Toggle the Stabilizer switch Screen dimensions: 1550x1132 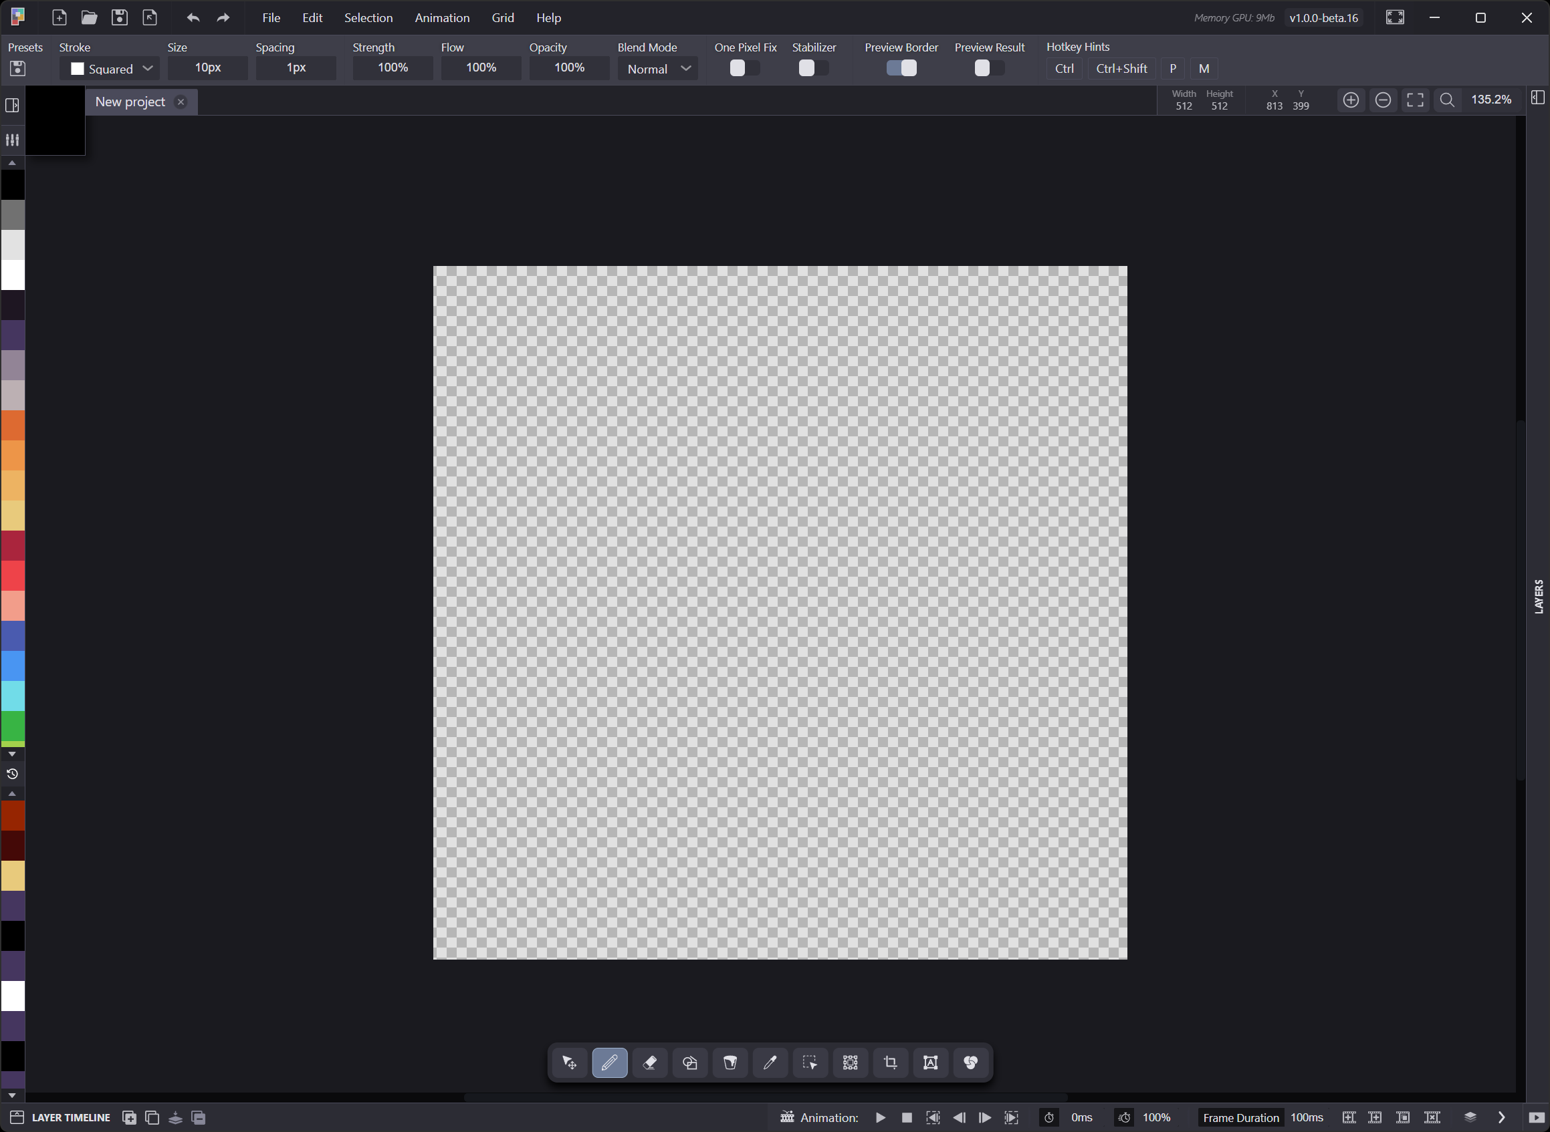tap(814, 68)
